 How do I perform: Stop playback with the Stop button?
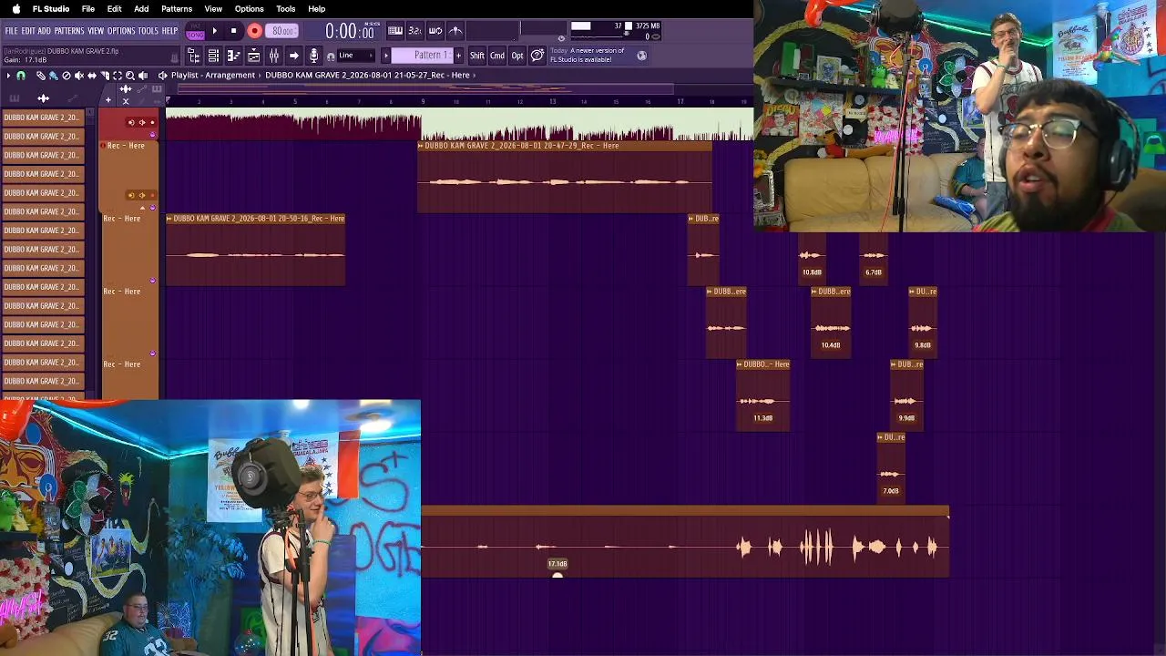234,31
